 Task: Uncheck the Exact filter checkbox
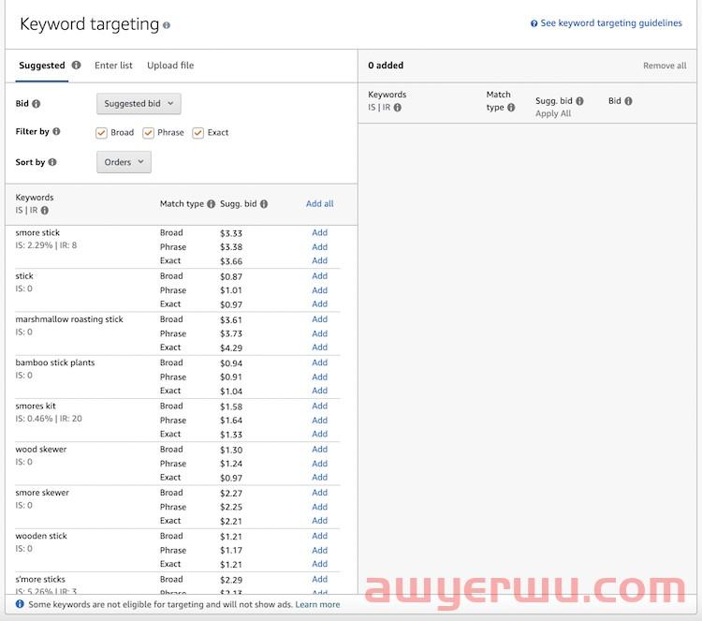[x=197, y=133]
